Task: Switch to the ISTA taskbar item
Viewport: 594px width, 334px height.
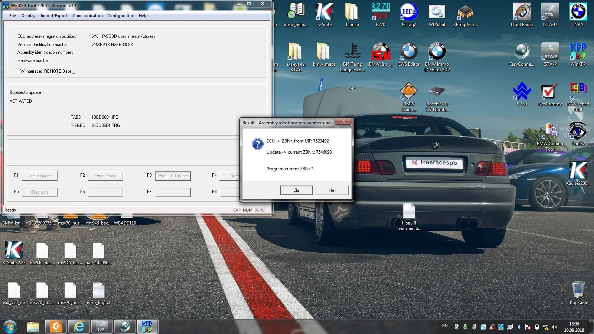Action: click(101, 327)
